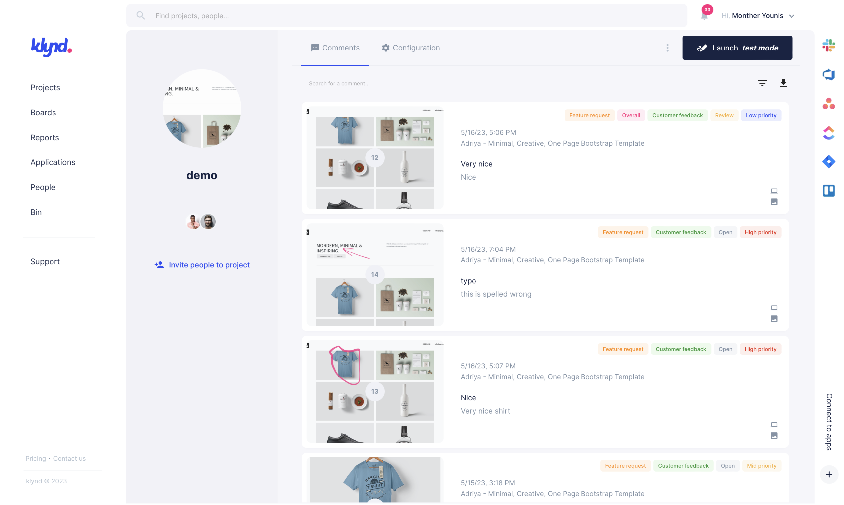
Task: Connect the Trello app icon
Action: [x=829, y=191]
